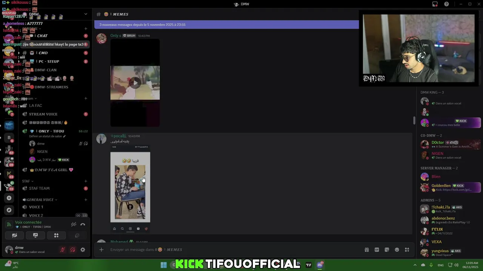Add a server button
This screenshot has height=271, width=483.
point(9,198)
